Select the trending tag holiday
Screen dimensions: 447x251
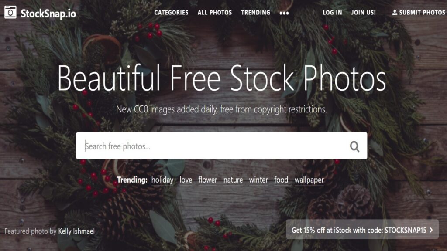point(162,180)
